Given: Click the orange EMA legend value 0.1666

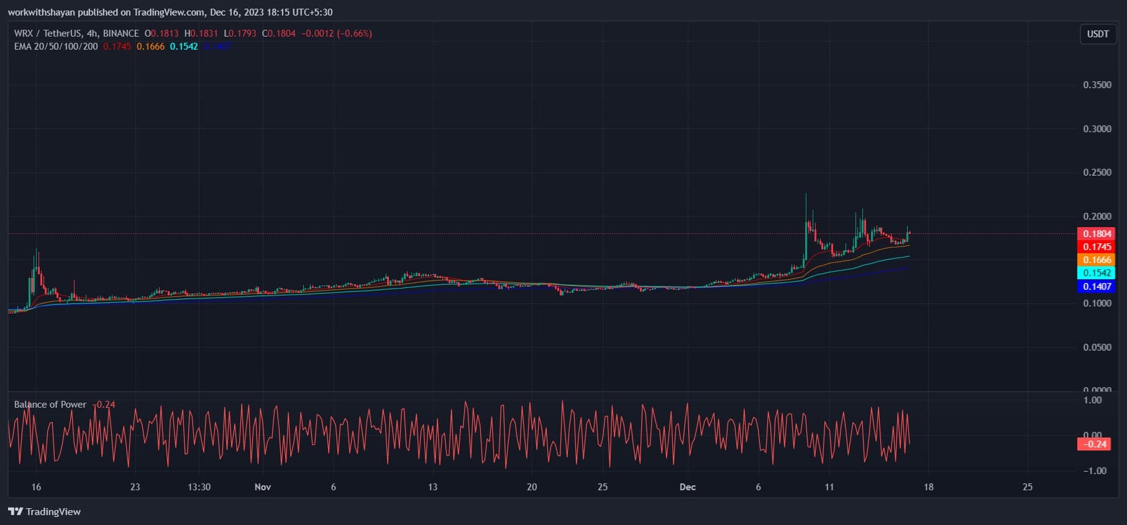Looking at the screenshot, I should click(151, 47).
